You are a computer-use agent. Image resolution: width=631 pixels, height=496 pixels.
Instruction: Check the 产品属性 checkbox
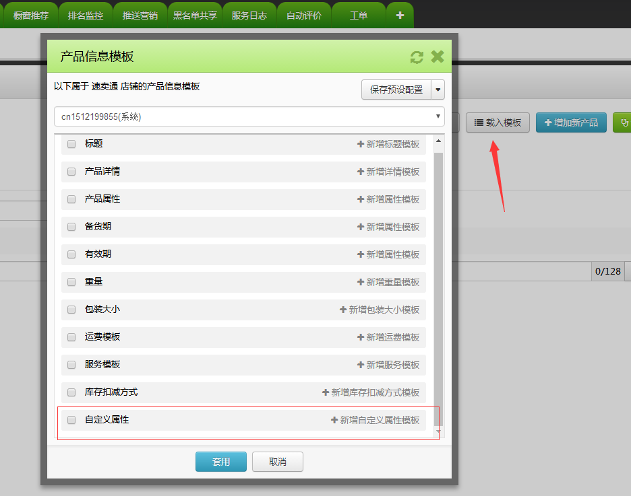[71, 199]
